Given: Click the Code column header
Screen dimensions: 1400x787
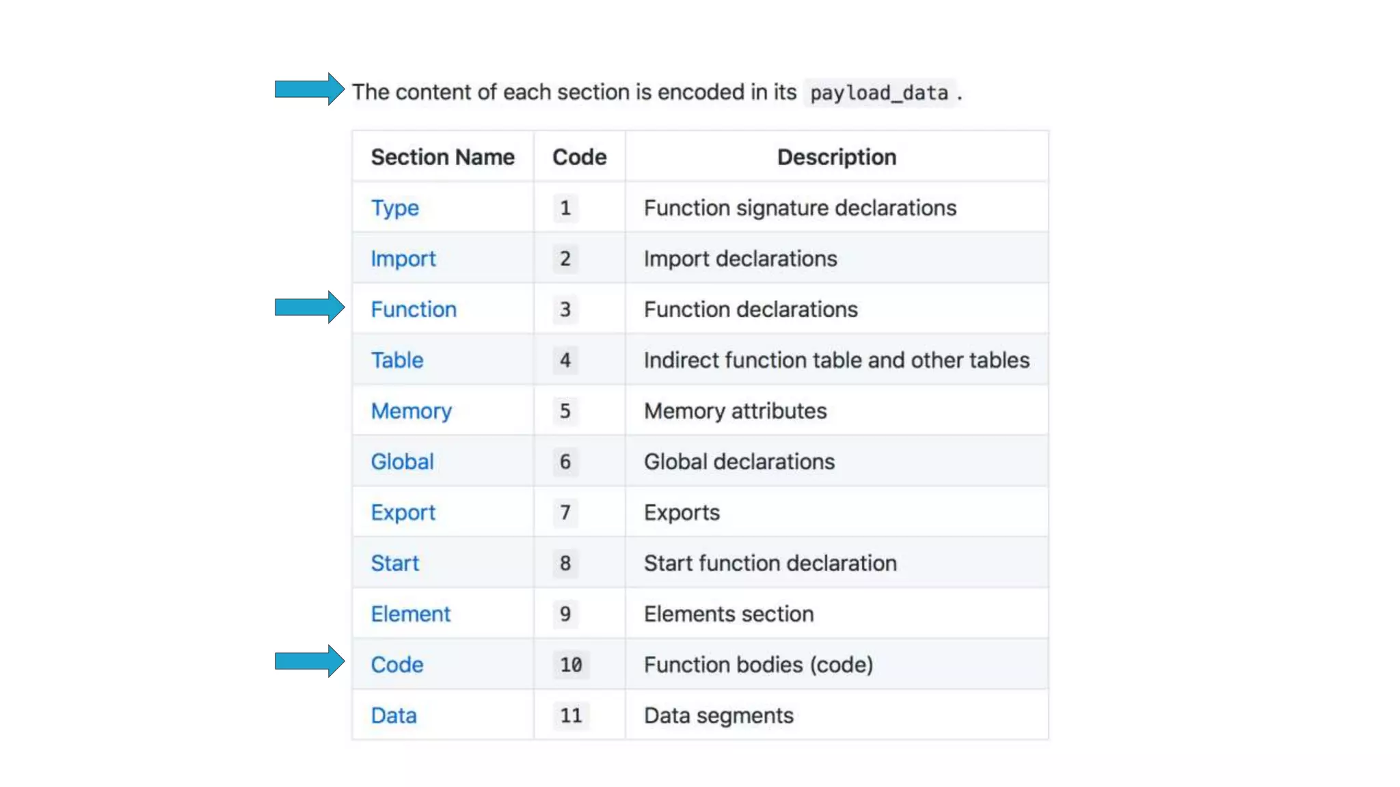Looking at the screenshot, I should pos(579,157).
